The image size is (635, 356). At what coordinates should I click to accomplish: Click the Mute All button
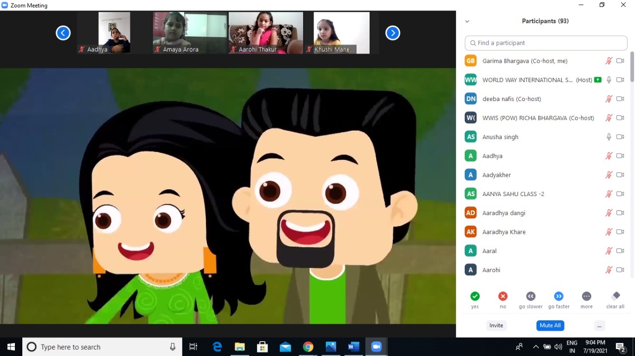point(550,325)
